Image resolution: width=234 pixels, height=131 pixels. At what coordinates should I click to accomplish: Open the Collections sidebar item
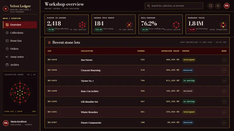20,33
